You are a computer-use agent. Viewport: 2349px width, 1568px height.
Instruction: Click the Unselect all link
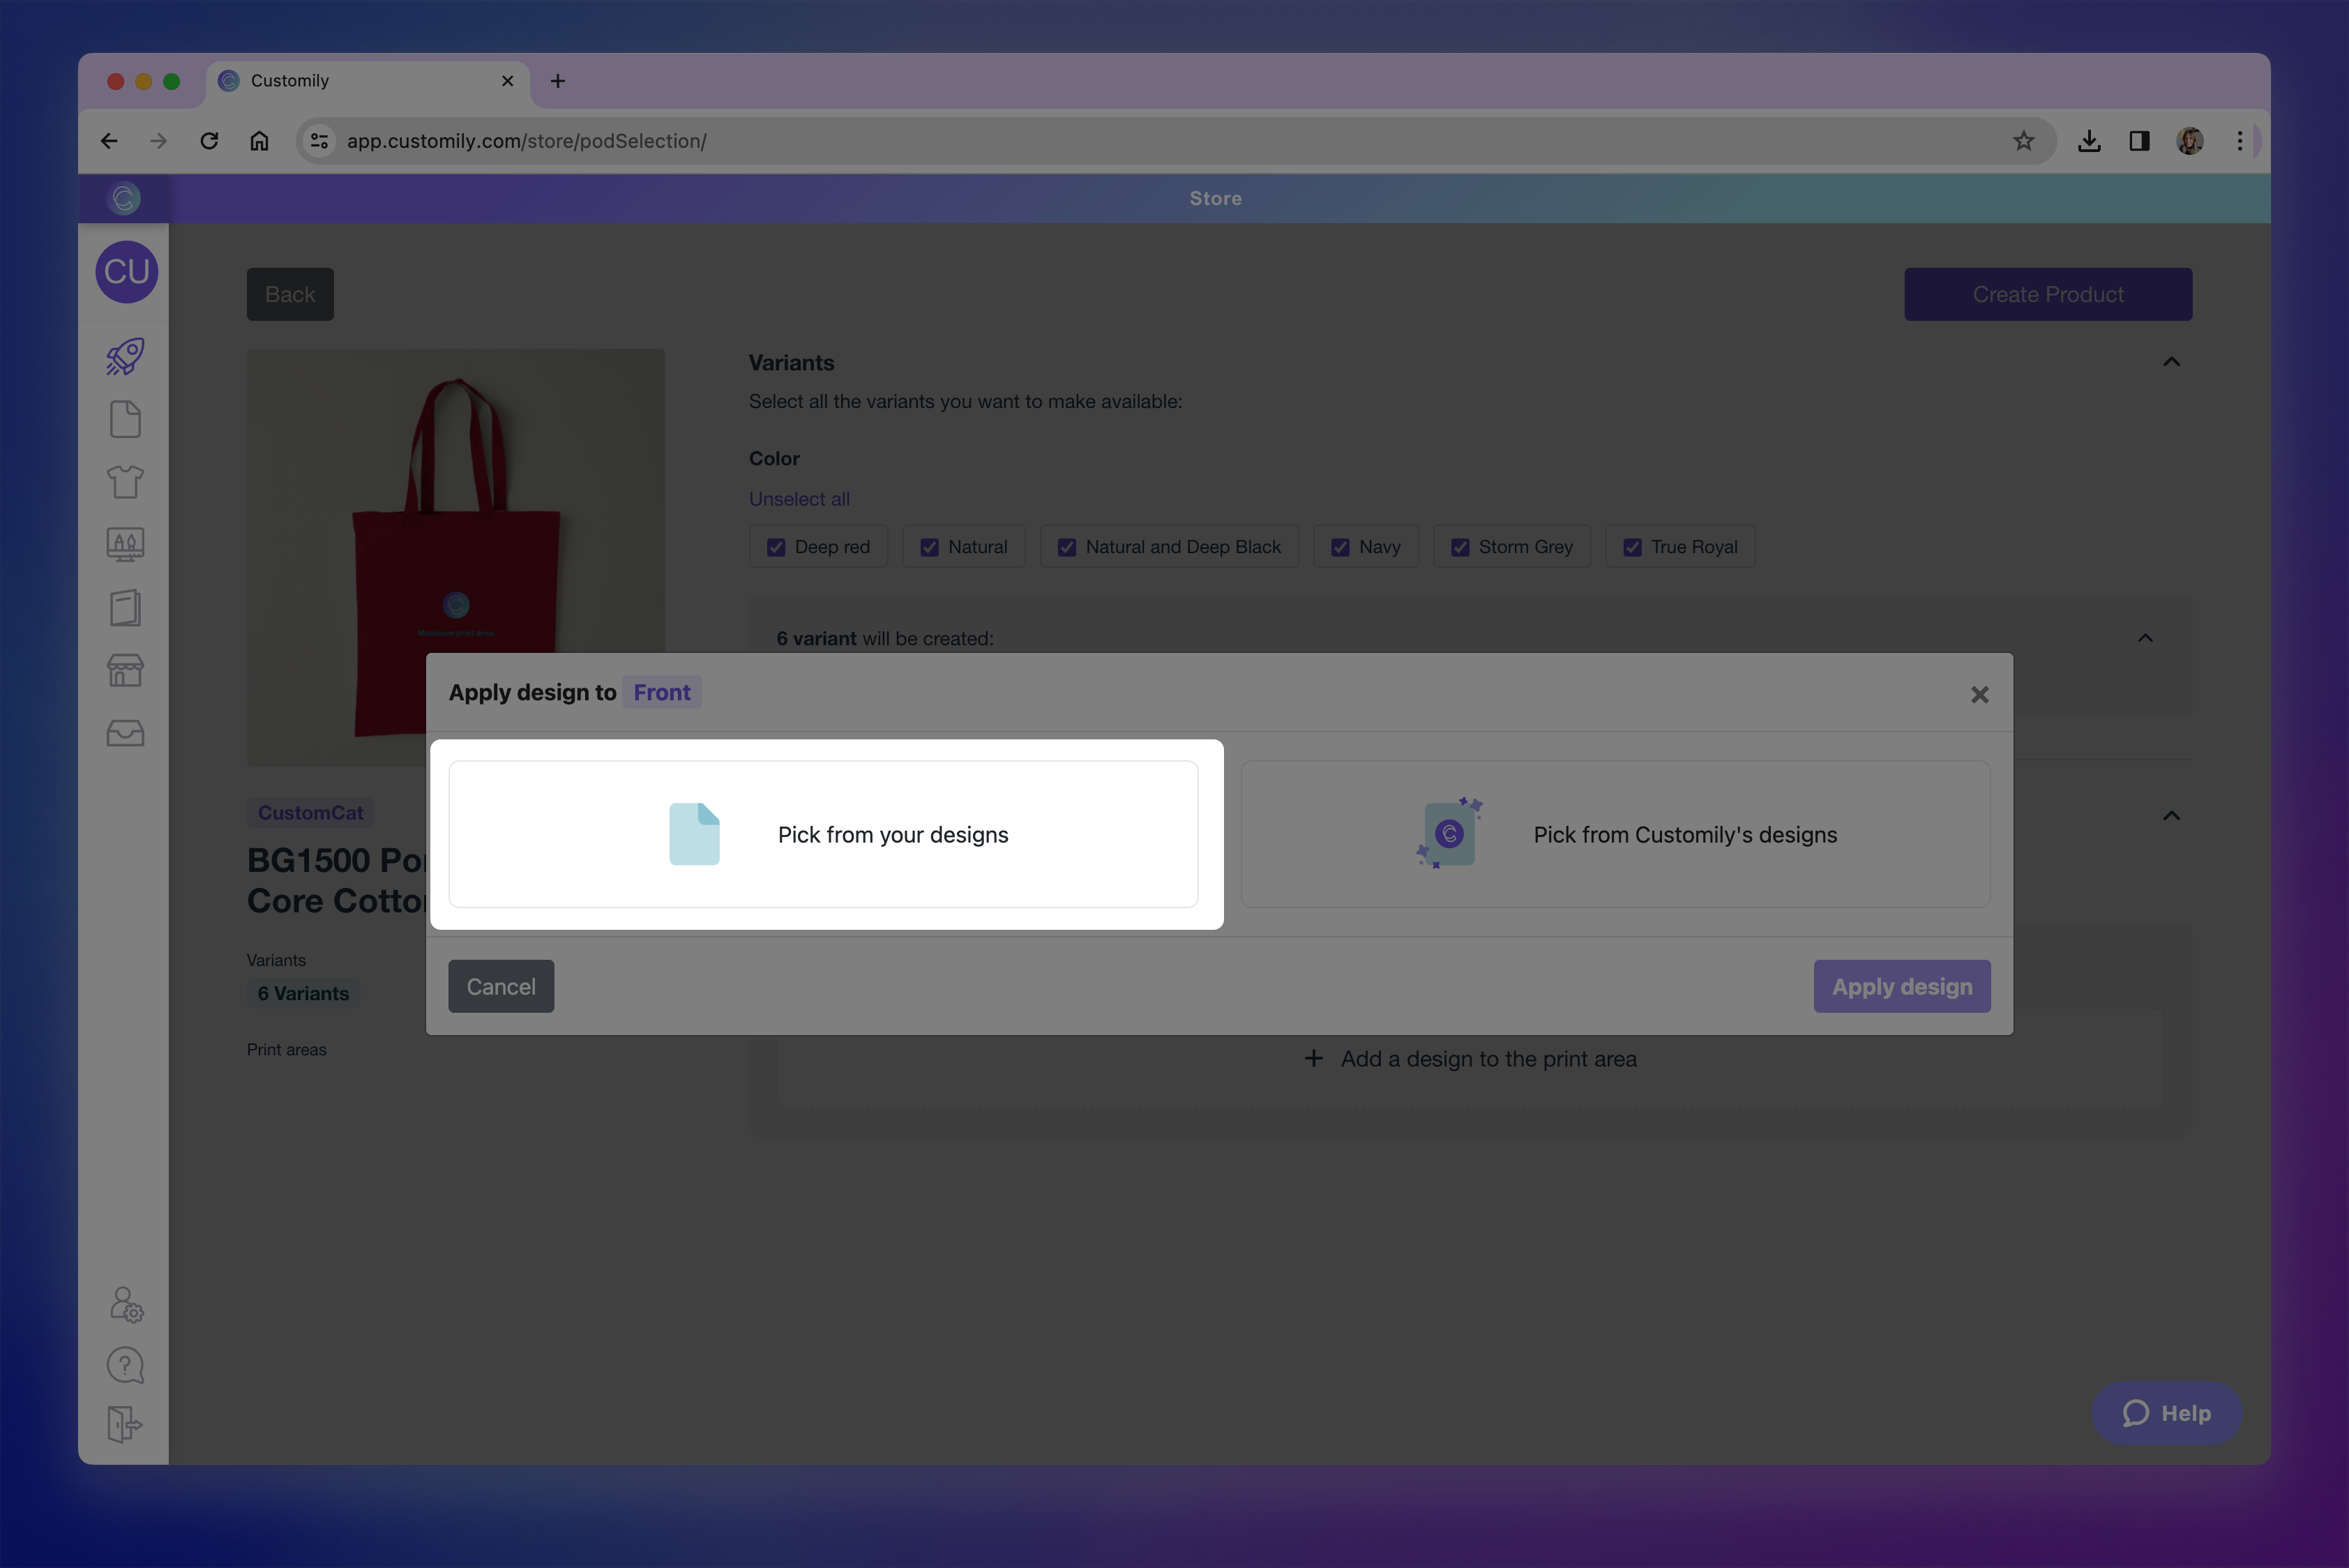point(799,499)
